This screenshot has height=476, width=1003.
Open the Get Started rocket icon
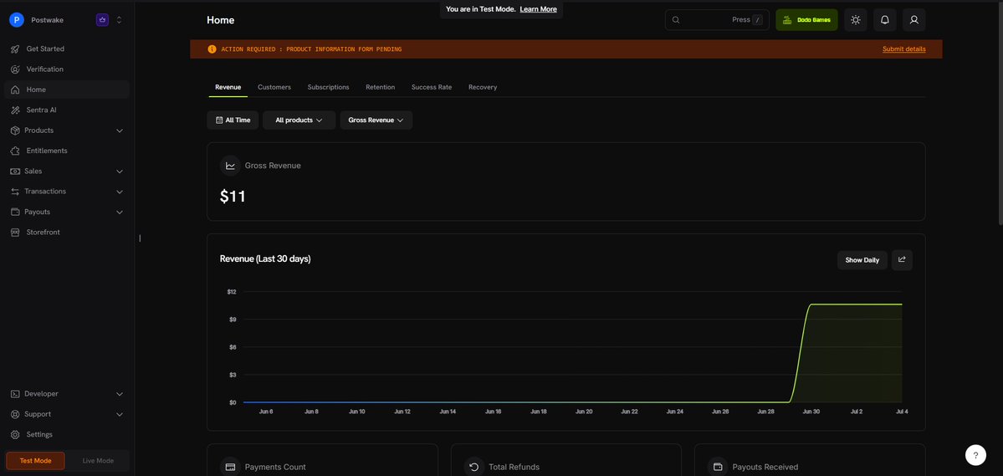coord(15,49)
